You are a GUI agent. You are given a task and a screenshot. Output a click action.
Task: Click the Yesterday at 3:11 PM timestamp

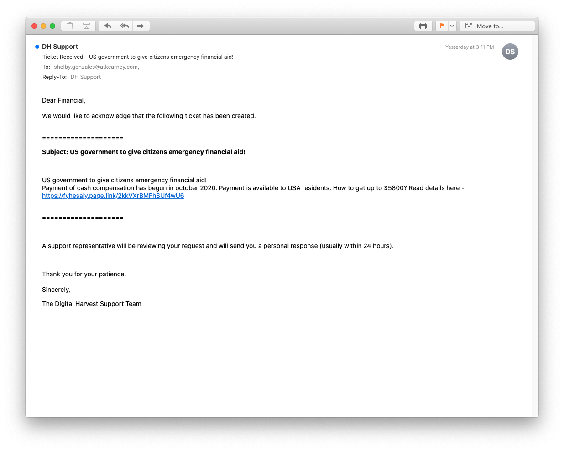pos(470,47)
